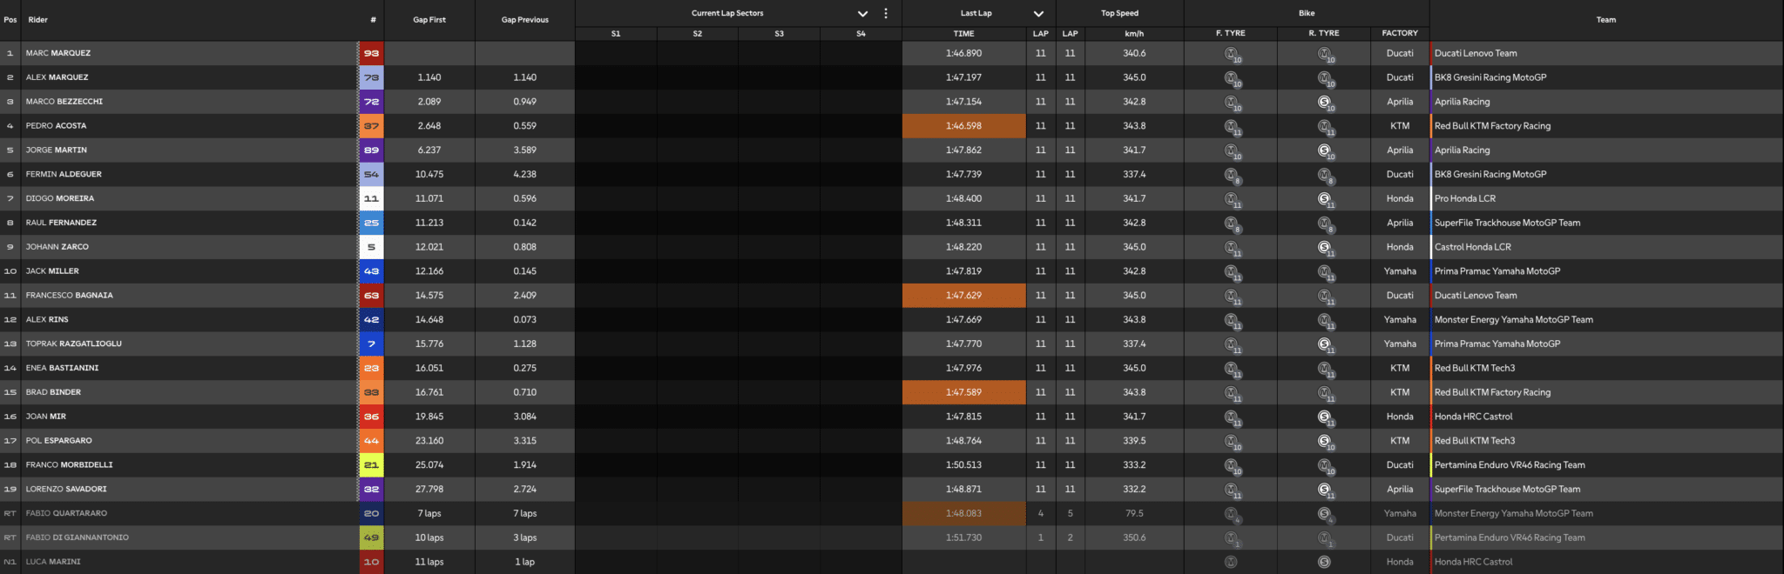
Task: Open the Current Lap Sectors dropdown chevron
Action: (x=862, y=14)
